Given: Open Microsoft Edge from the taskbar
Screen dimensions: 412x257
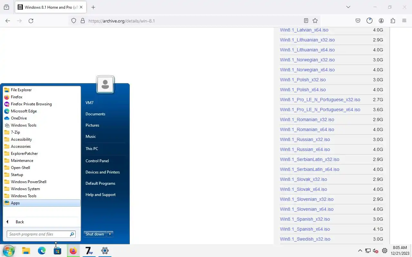Looking at the screenshot, I should 42,251.
